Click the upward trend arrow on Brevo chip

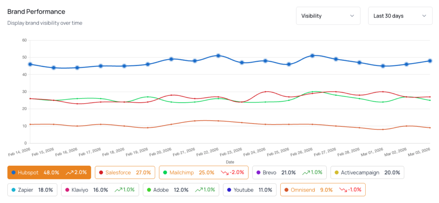click(x=306, y=173)
